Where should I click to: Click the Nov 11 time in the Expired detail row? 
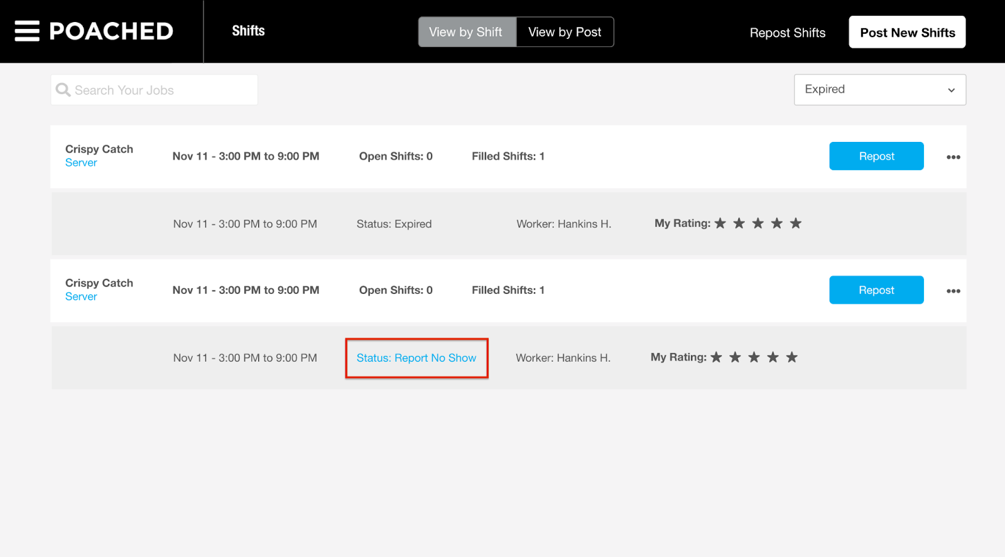pos(245,224)
